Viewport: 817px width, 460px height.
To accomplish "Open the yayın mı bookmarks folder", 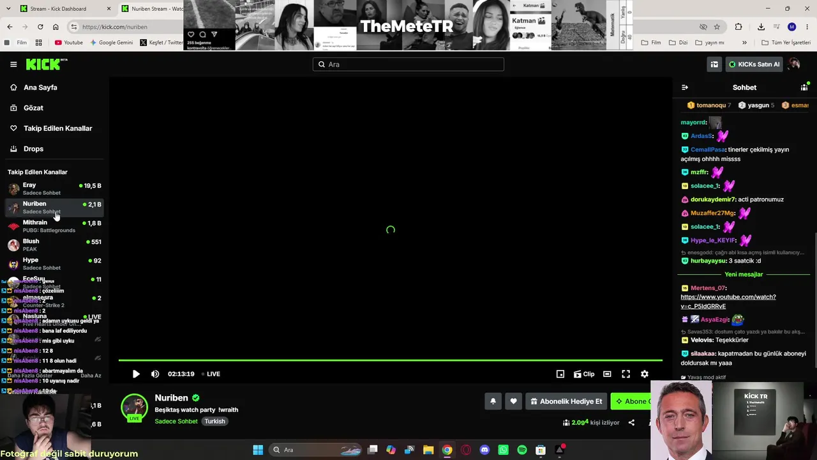I will (708, 43).
